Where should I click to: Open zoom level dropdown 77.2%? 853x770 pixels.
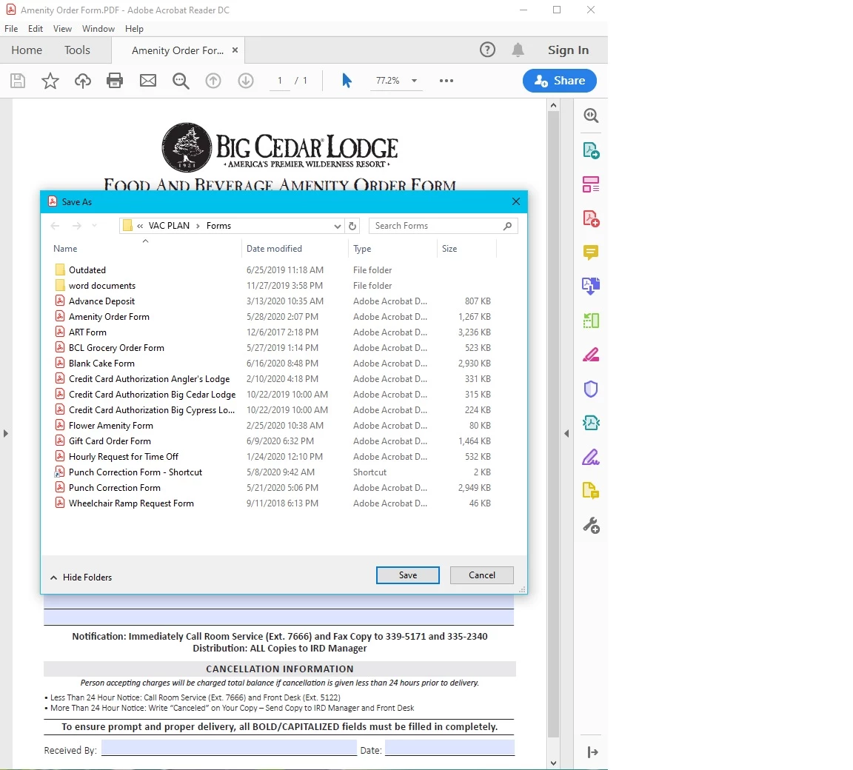pyautogui.click(x=414, y=81)
